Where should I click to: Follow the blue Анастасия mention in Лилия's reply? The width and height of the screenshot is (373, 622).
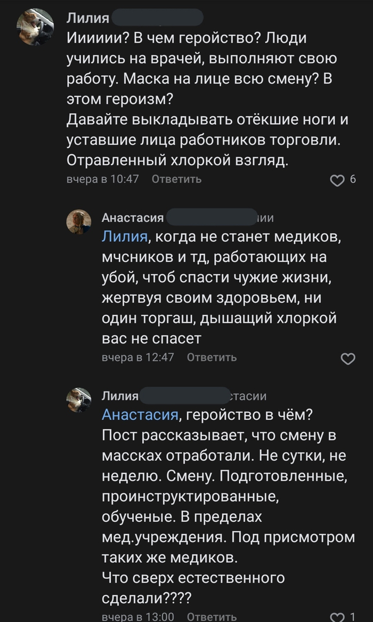point(140,414)
